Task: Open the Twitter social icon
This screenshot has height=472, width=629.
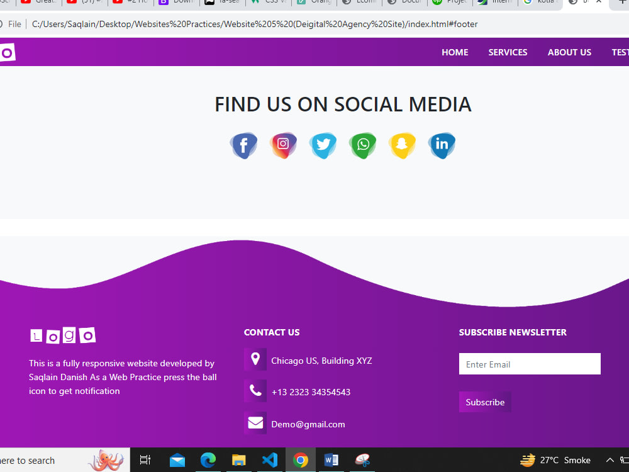Action: [x=323, y=145]
